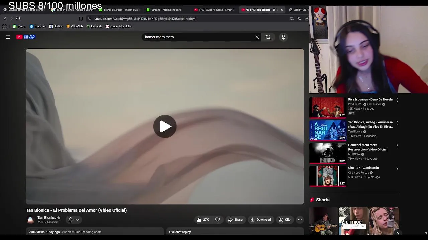This screenshot has height=240, width=428.
Task: Mute audio icon on Tan Bionica tab
Action: tap(247, 10)
